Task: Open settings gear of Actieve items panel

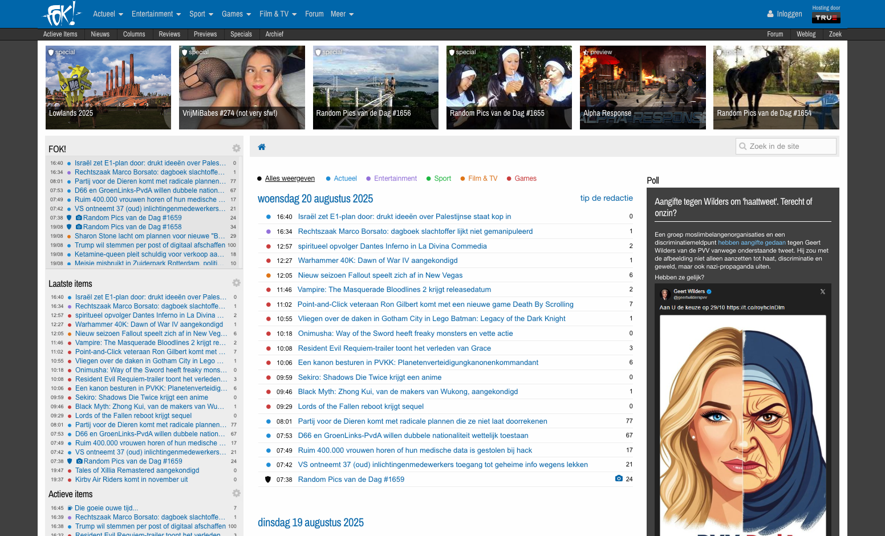Action: click(236, 493)
